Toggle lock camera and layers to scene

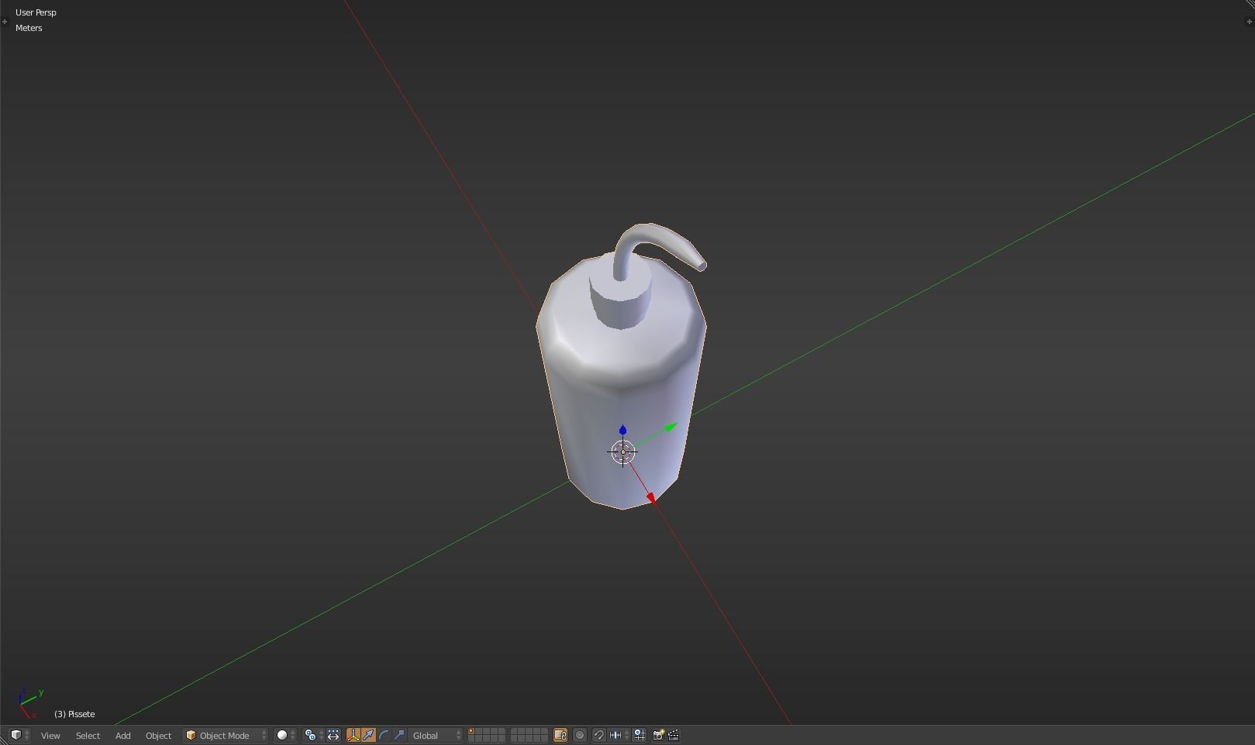[560, 735]
